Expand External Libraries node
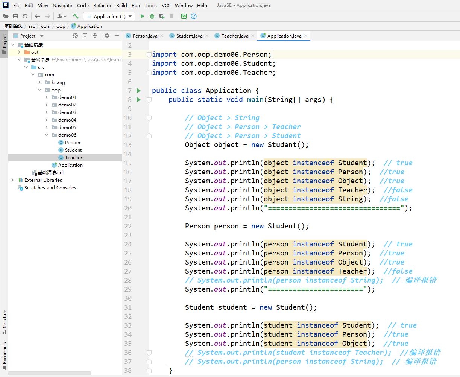This screenshot has height=377, width=460. point(12,180)
